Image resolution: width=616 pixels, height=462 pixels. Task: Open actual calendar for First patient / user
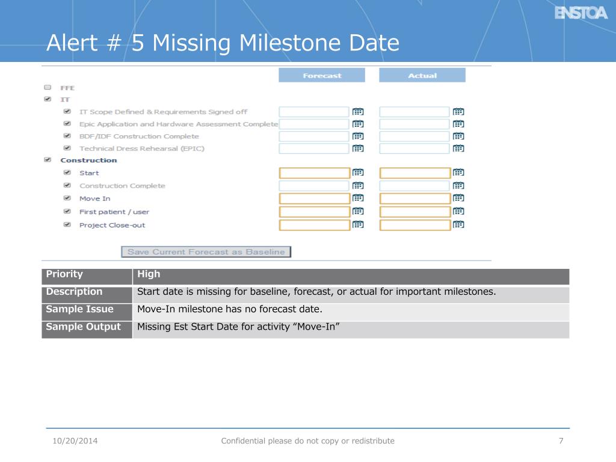tap(458, 211)
